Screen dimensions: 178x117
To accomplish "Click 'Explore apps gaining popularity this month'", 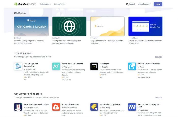I will (33, 57).
